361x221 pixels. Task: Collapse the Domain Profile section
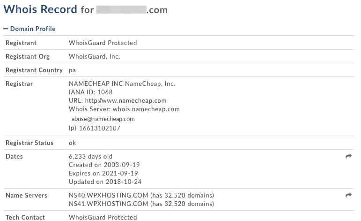[x=33, y=29]
